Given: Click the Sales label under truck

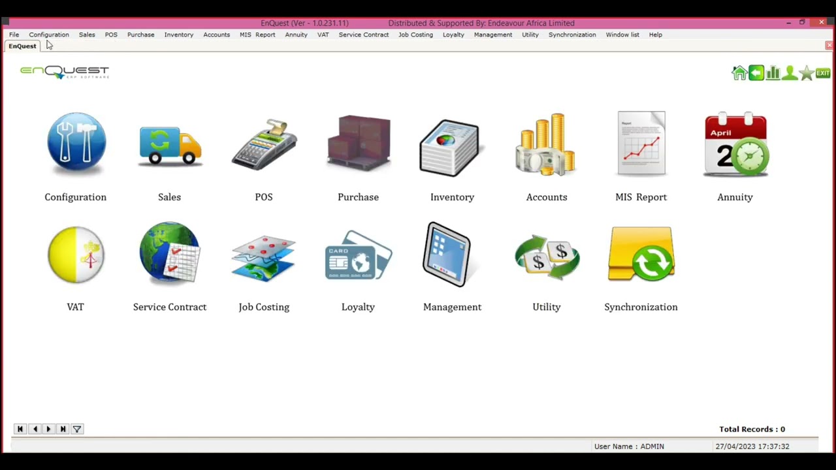Looking at the screenshot, I should pos(170,197).
